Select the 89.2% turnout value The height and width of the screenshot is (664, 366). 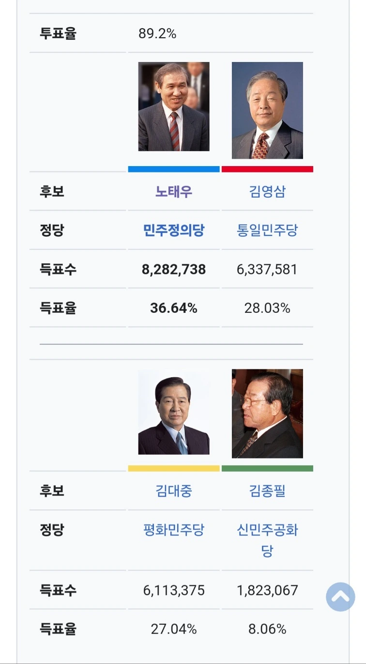[157, 34]
